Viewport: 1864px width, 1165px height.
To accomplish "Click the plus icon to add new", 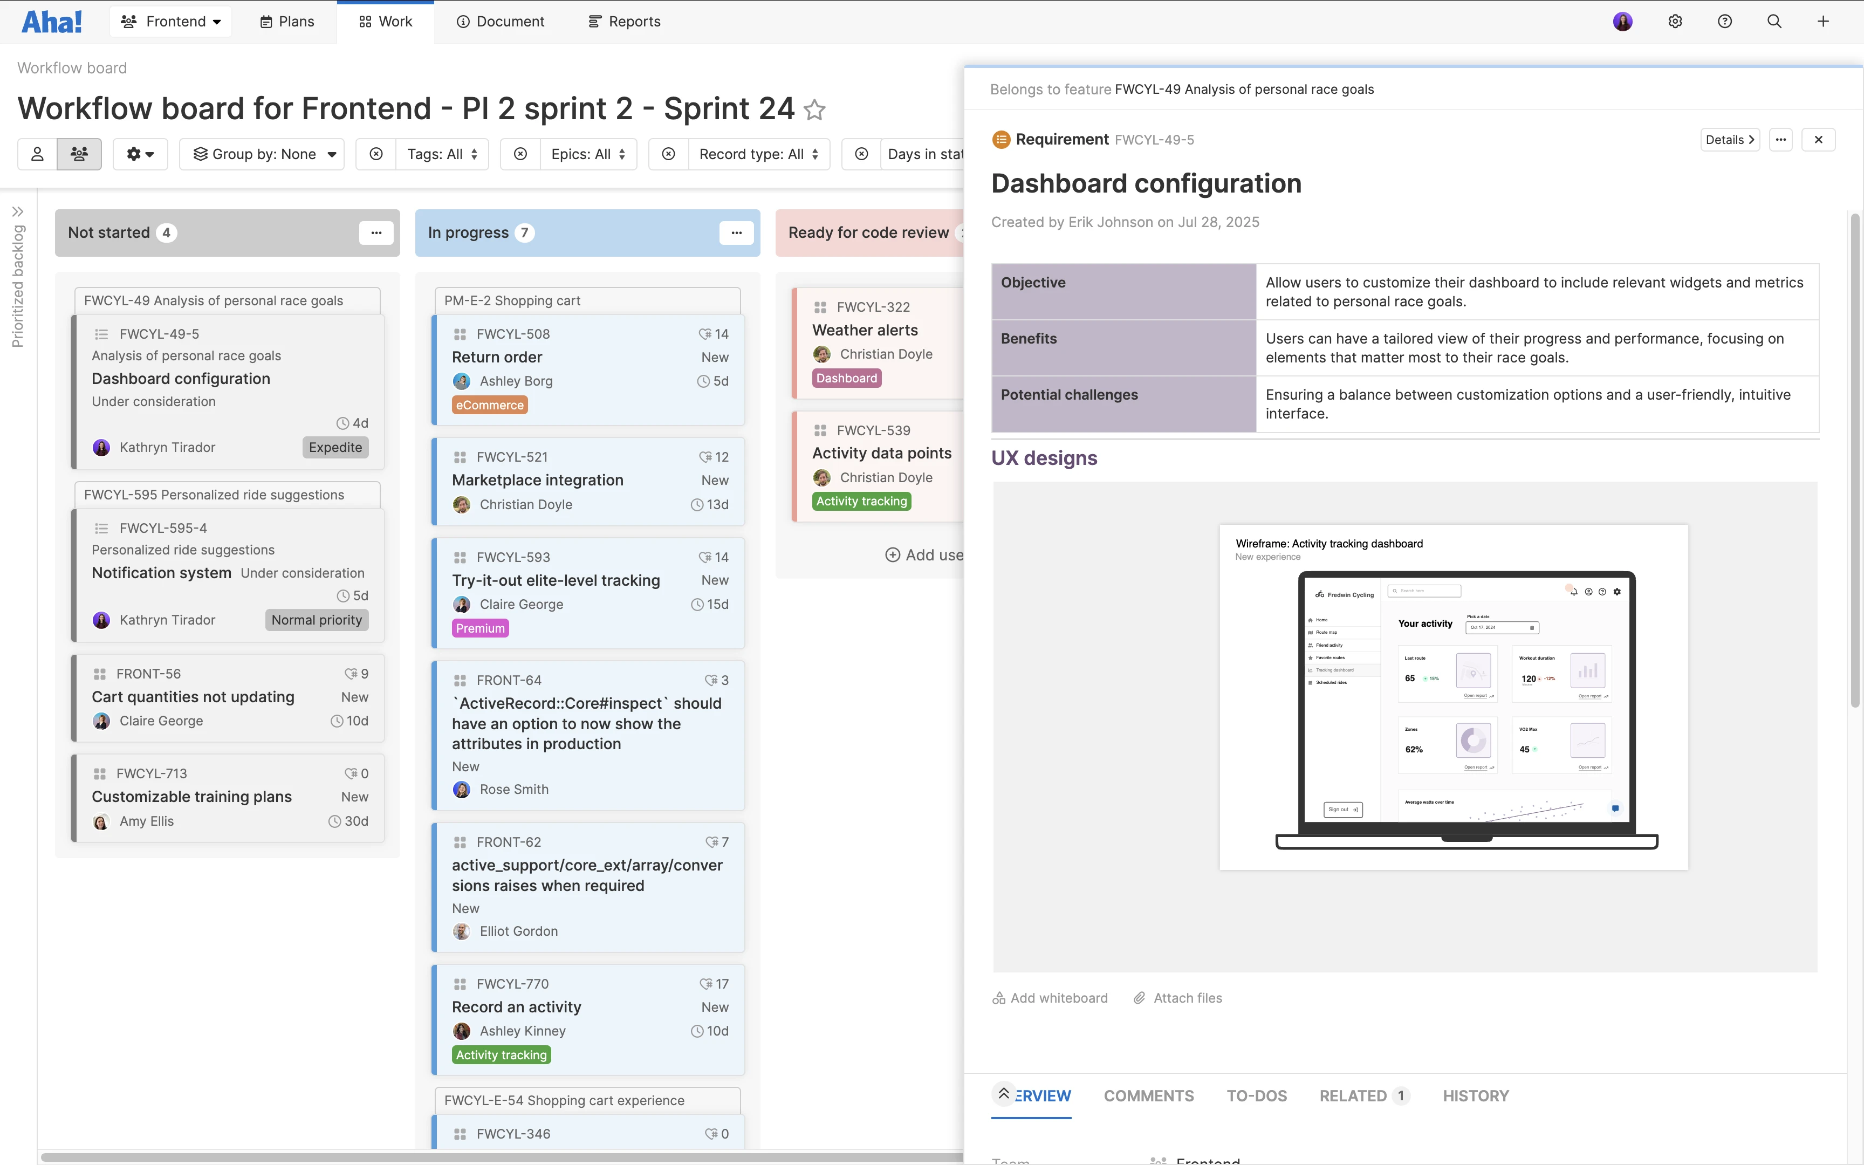I will coord(1823,22).
